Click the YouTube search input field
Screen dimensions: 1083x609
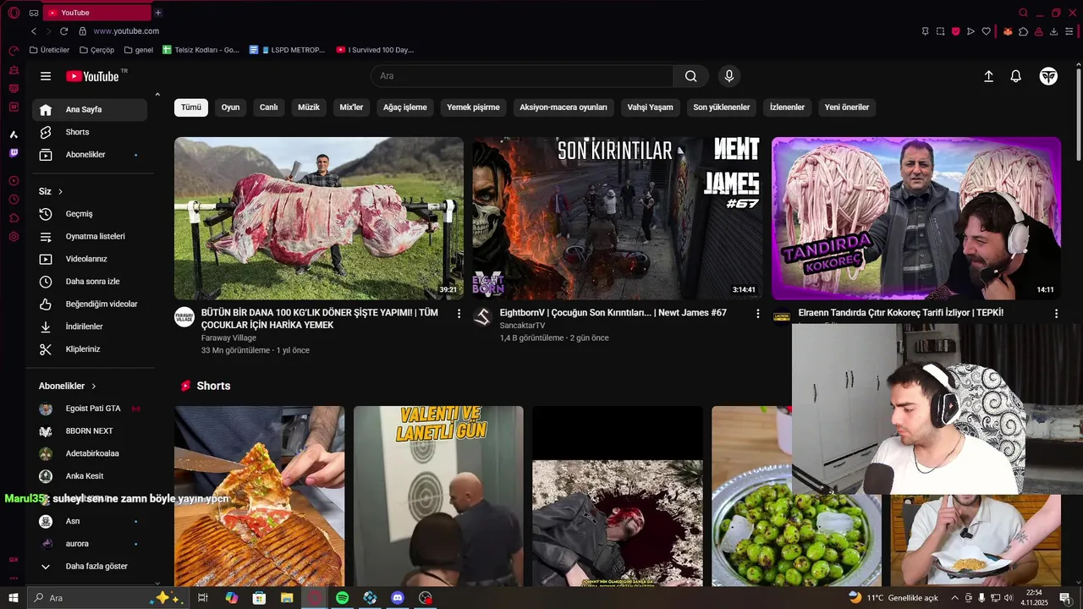click(522, 76)
